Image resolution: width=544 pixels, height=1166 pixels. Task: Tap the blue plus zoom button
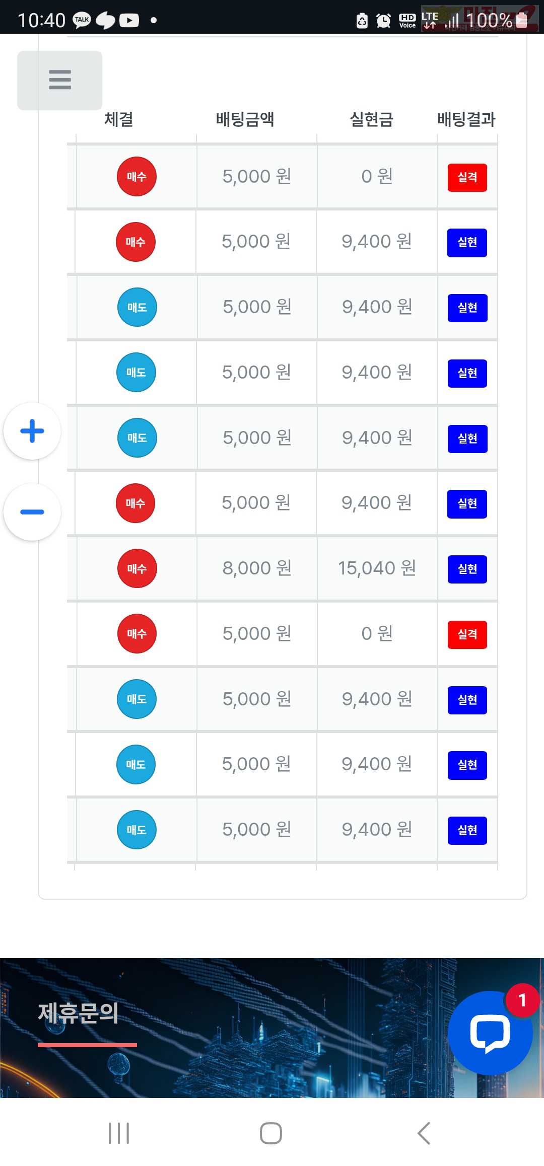click(x=32, y=431)
